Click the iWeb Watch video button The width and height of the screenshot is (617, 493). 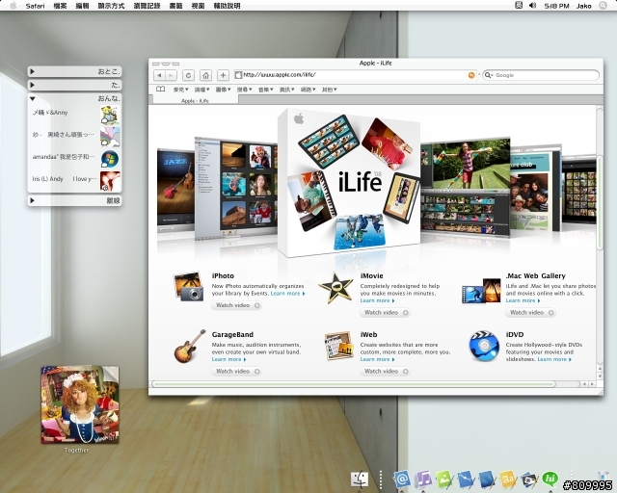tap(386, 371)
